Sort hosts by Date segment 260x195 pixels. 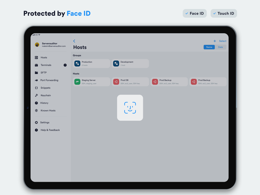click(220, 47)
